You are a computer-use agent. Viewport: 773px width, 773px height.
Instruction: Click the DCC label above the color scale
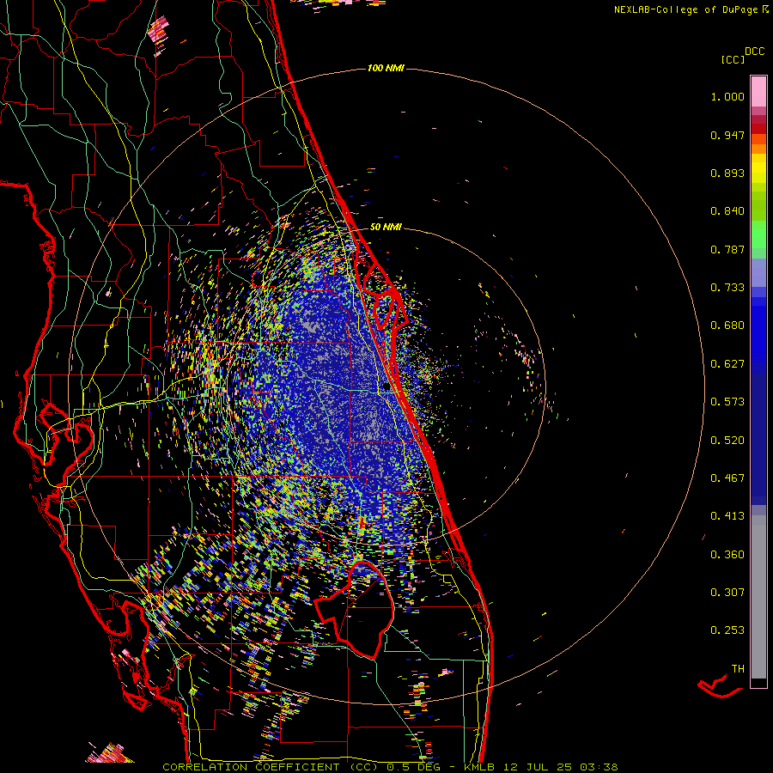click(x=754, y=52)
